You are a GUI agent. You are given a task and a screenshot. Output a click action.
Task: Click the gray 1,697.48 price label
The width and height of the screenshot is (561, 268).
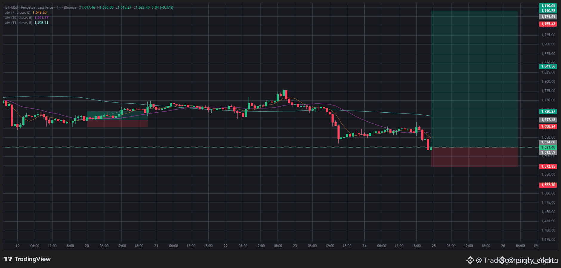tap(548, 120)
